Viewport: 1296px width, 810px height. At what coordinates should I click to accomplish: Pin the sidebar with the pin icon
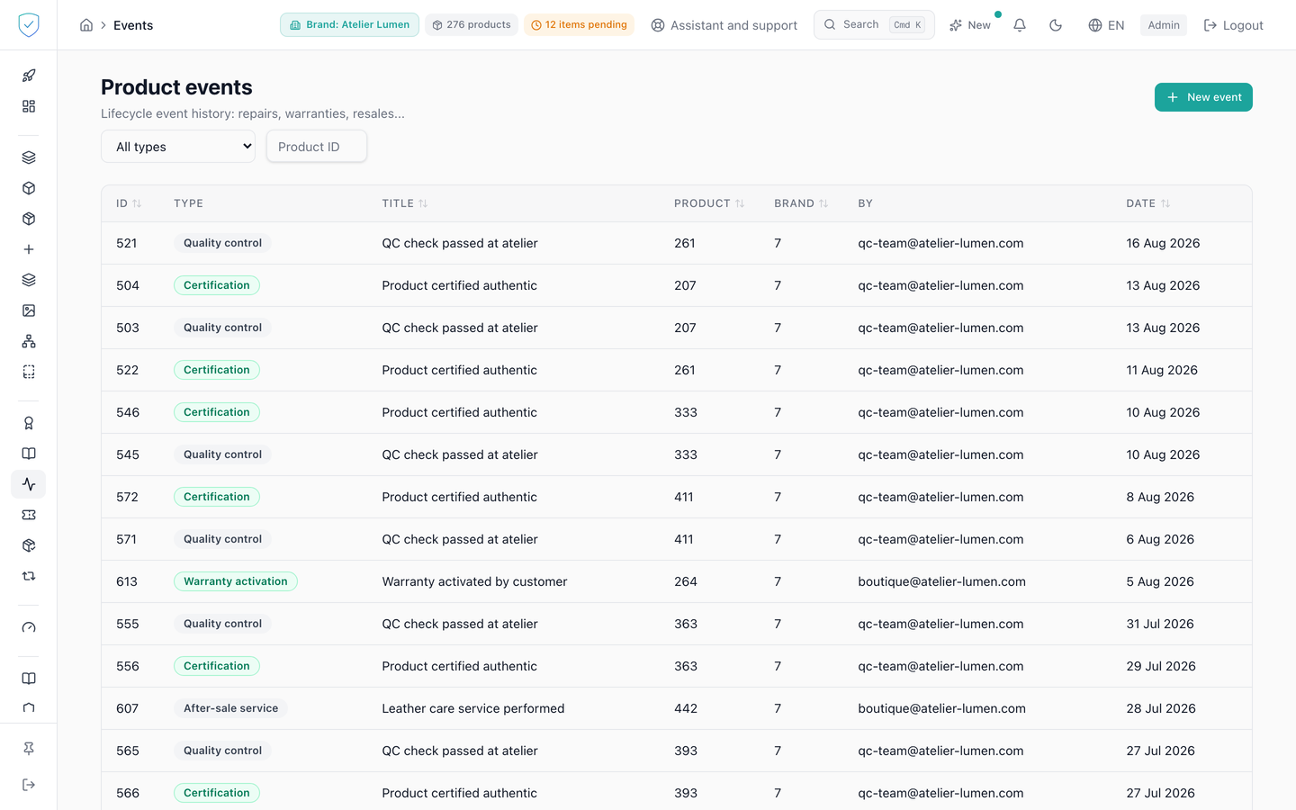[x=29, y=748]
